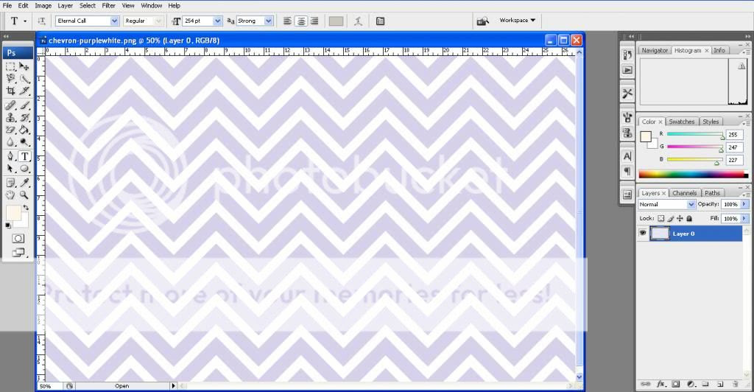
Task: Toggle the Character and Paragraph palettes
Action: pyautogui.click(x=381, y=21)
